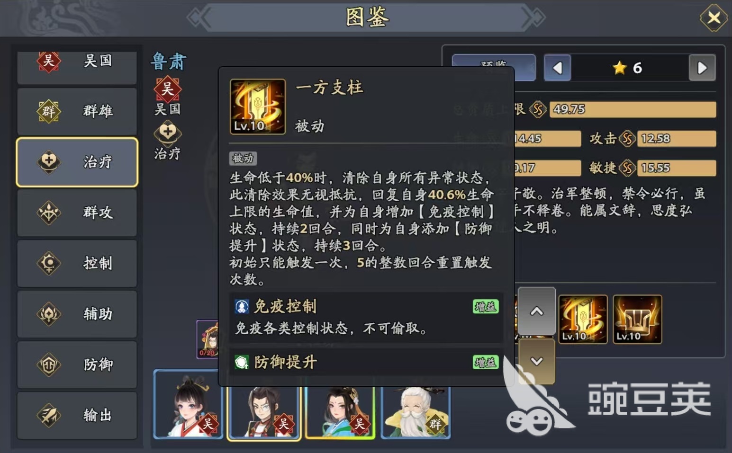Image resolution: width=732 pixels, height=453 pixels.
Task: Click the 免疫控制 buff icon
Action: (x=242, y=307)
